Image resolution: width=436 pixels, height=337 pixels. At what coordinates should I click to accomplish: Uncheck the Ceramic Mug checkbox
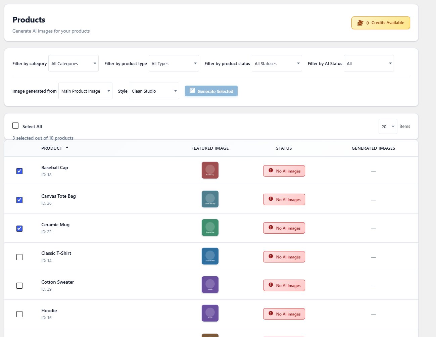click(19, 229)
